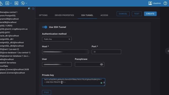Select the PostgreSQL_db3@localhost connection
The image size is (169, 95).
[x=12, y=42]
